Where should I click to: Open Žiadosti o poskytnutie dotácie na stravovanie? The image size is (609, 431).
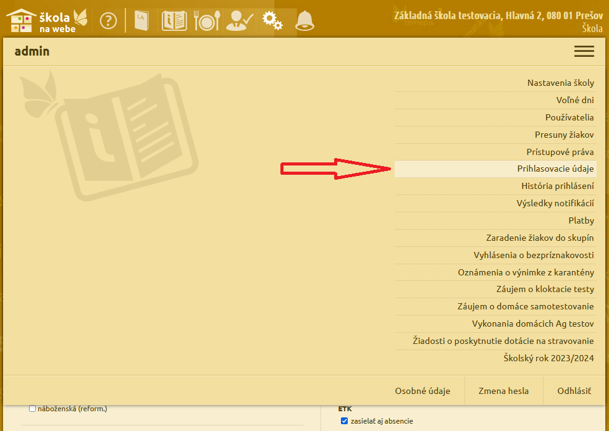coord(495,341)
